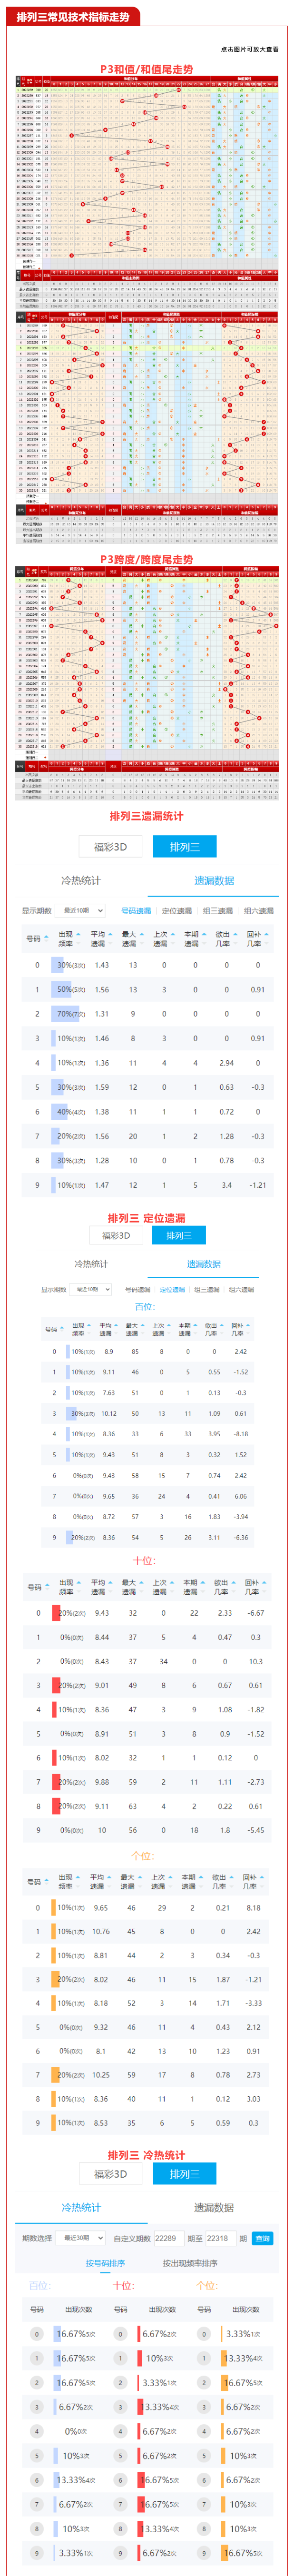Screen dimensions: 294x2576
Task: Click number 0 circle in 百位 冷热 list
Action: 37,2333
